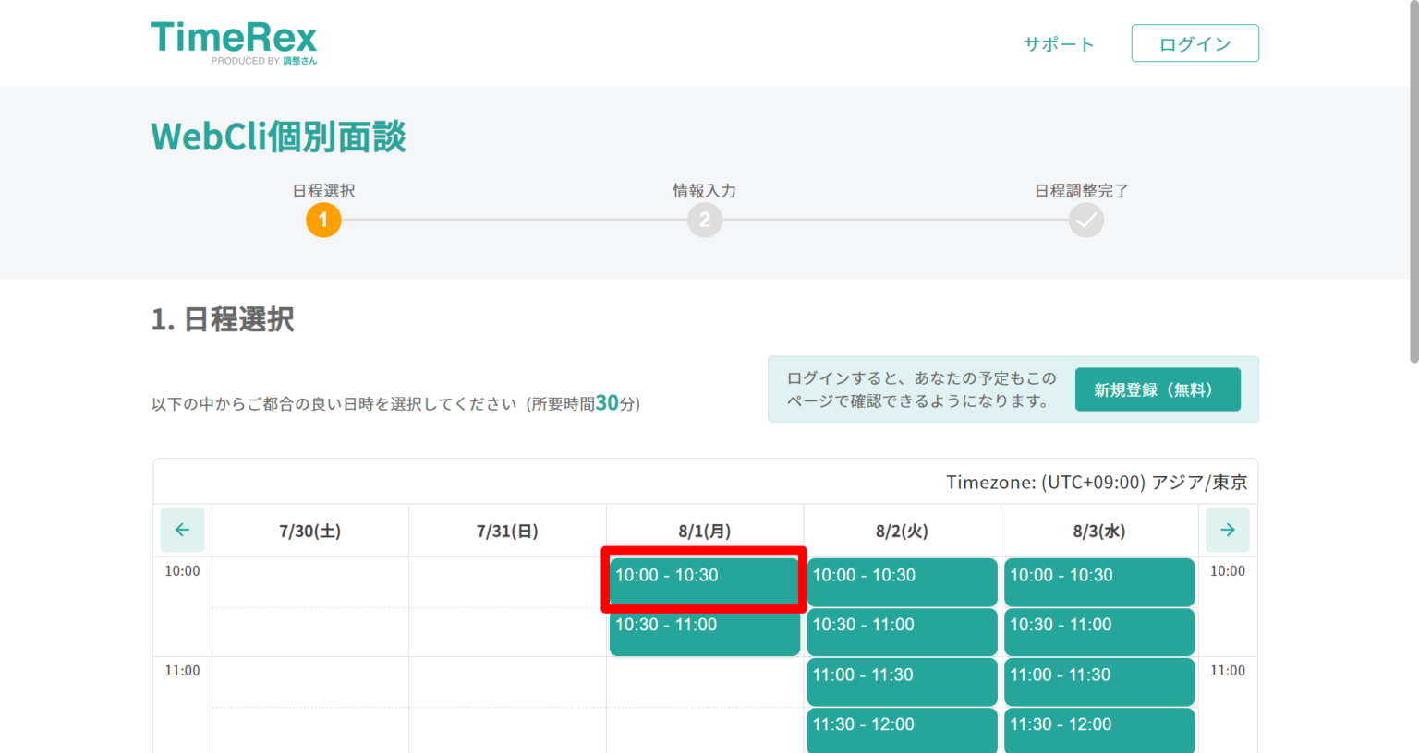Click the checkmark icon for 日程調整完了
Screen dimensions: 1419x753
pyautogui.click(x=1085, y=220)
